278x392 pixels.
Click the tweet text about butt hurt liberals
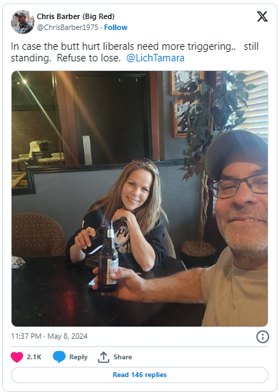point(135,52)
